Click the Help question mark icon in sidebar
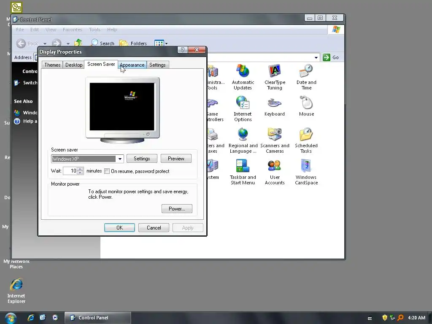 [17, 121]
